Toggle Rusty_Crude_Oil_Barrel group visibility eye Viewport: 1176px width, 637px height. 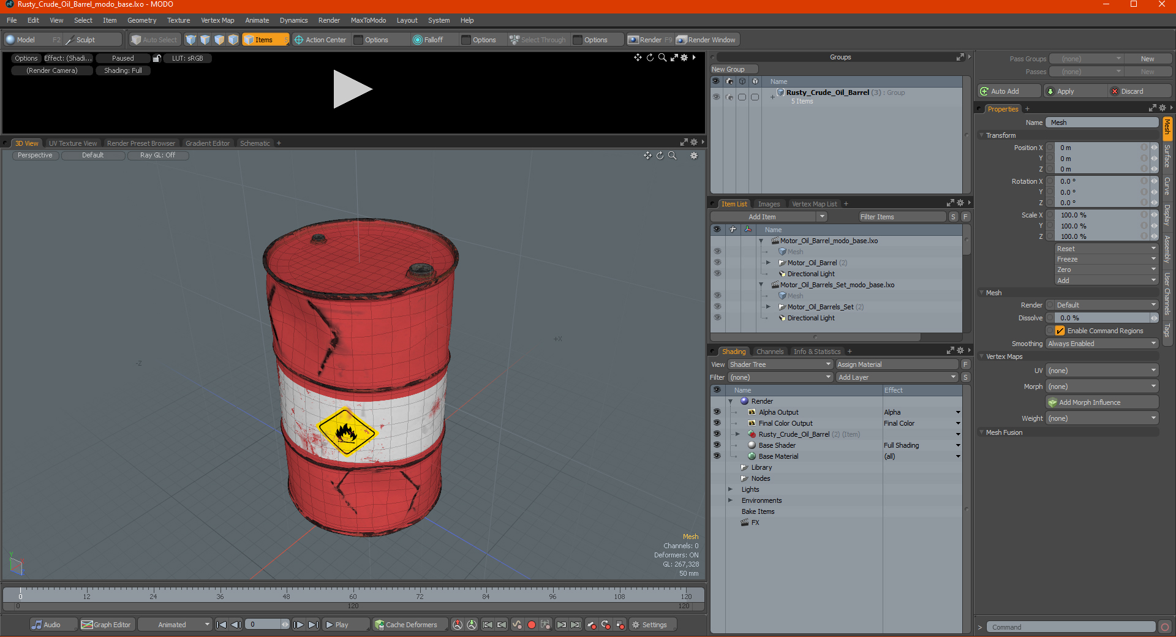716,97
